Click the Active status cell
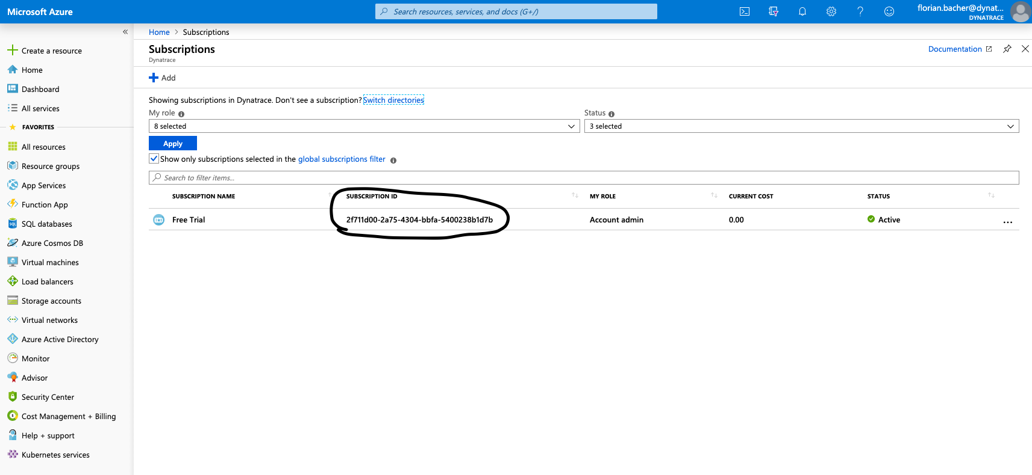This screenshot has height=475, width=1032. [x=884, y=219]
